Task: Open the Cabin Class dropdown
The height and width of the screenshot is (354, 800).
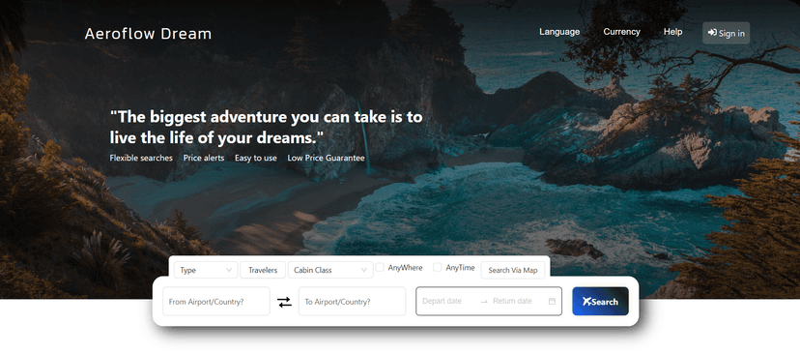Action: point(330,270)
